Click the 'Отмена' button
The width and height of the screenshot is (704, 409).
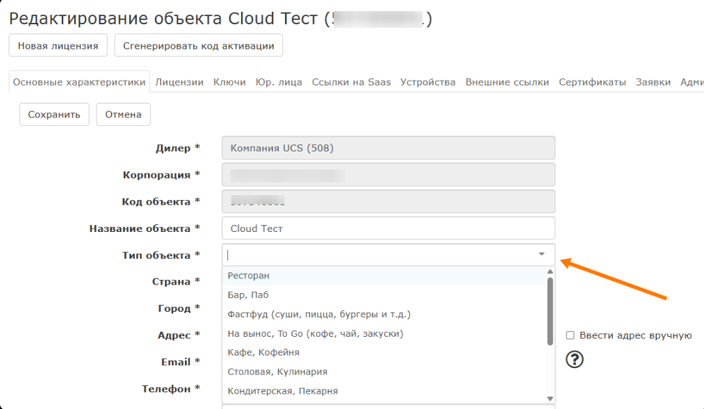click(123, 115)
